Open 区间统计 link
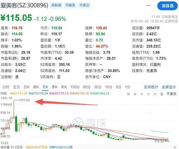 [x=151, y=87]
